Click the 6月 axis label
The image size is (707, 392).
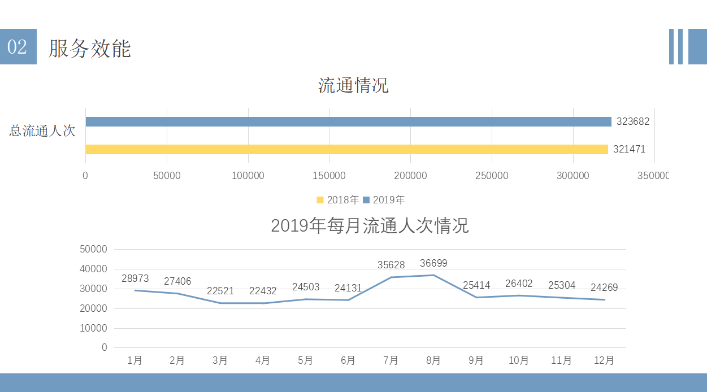pos(348,360)
